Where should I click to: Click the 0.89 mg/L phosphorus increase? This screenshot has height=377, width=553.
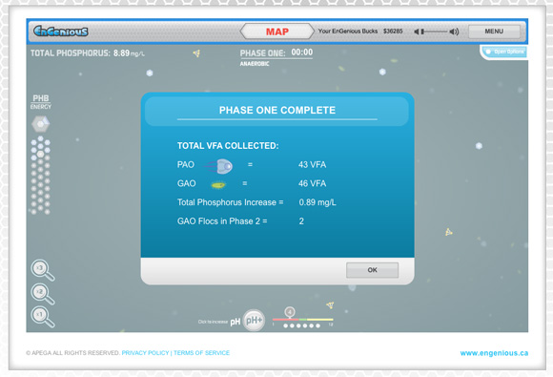point(317,202)
